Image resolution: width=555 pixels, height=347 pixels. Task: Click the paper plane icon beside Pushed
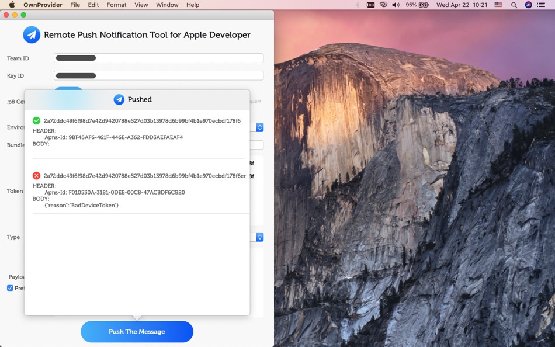click(x=119, y=99)
